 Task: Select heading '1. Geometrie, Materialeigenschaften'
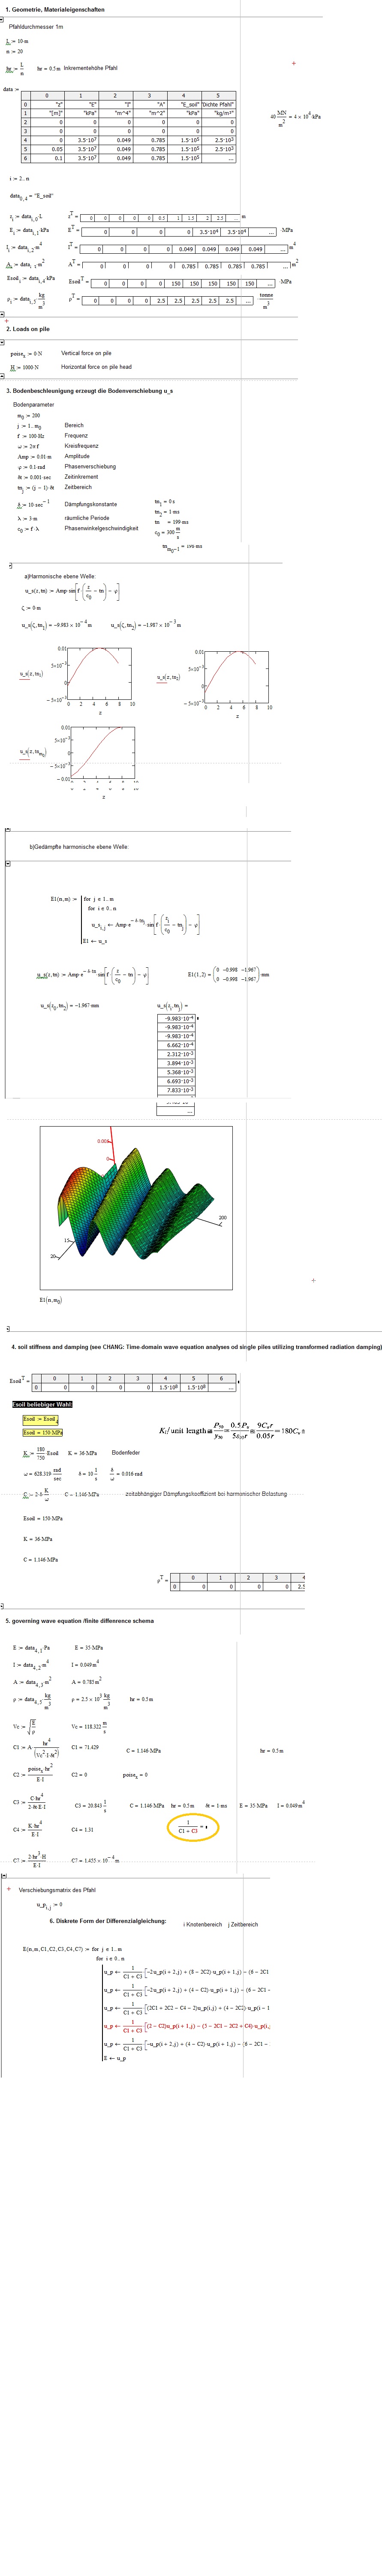pyautogui.click(x=55, y=10)
